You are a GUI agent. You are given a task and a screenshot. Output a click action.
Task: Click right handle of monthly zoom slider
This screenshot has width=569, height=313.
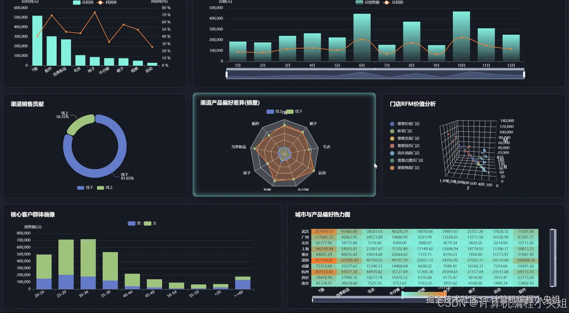point(524,74)
